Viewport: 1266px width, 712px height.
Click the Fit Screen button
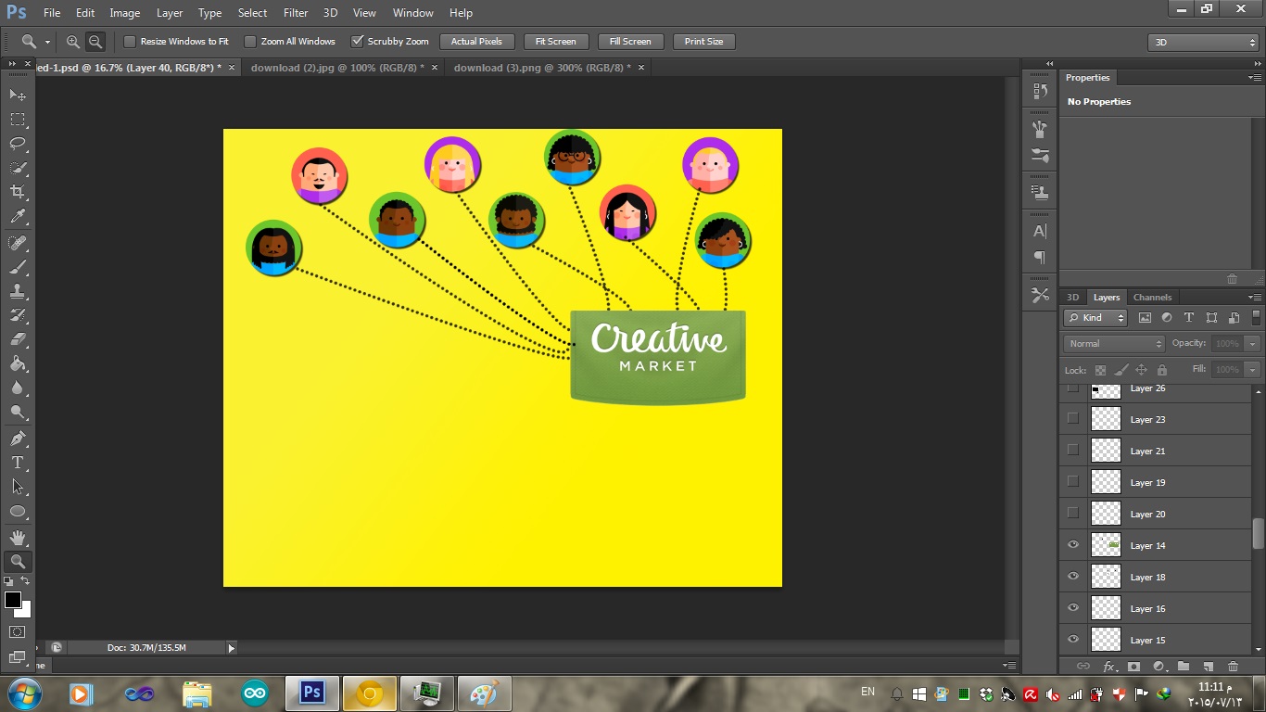click(x=556, y=42)
